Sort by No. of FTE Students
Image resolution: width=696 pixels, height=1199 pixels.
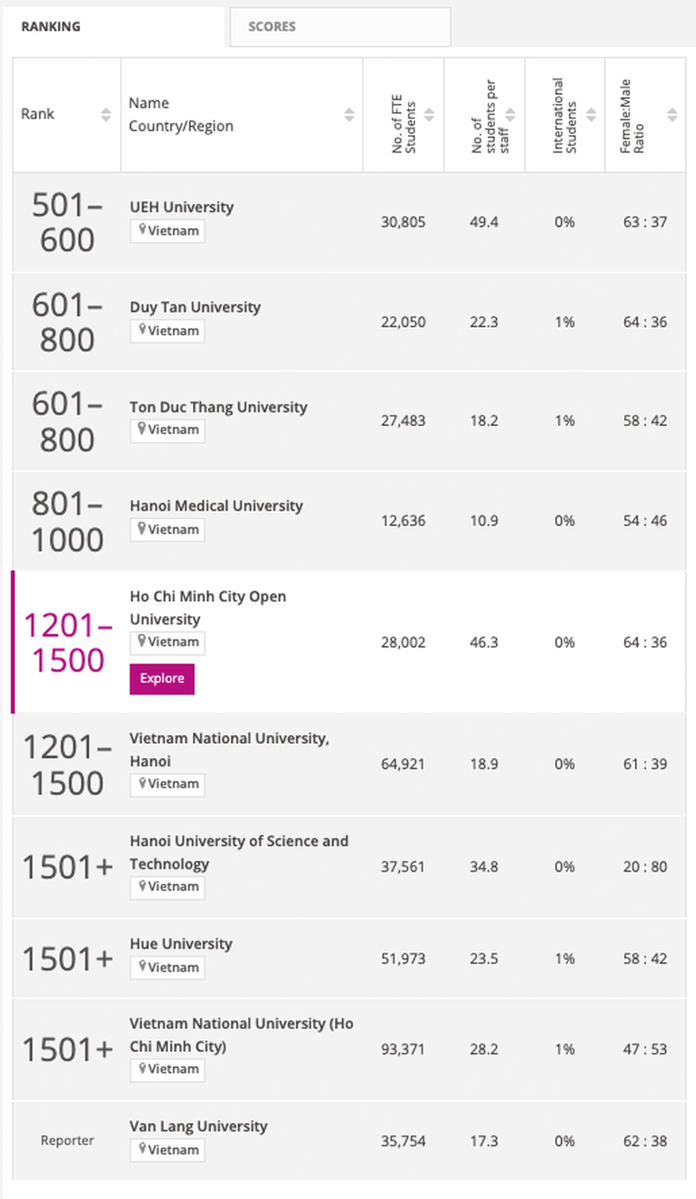[429, 115]
